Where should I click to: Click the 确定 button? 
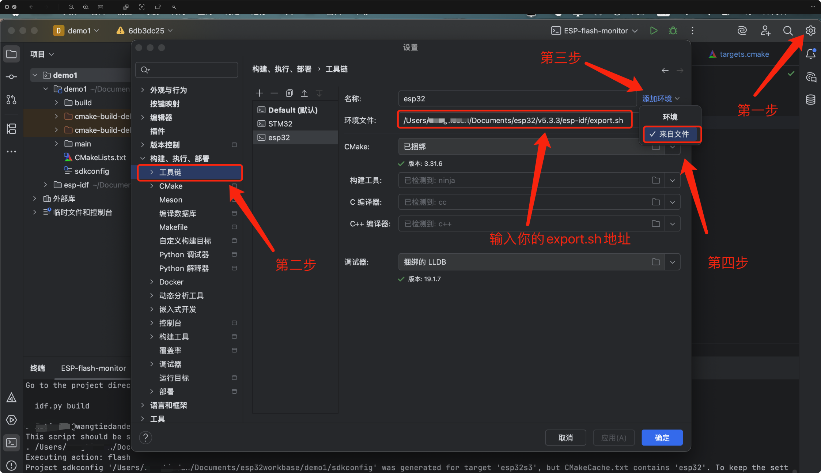click(x=662, y=438)
